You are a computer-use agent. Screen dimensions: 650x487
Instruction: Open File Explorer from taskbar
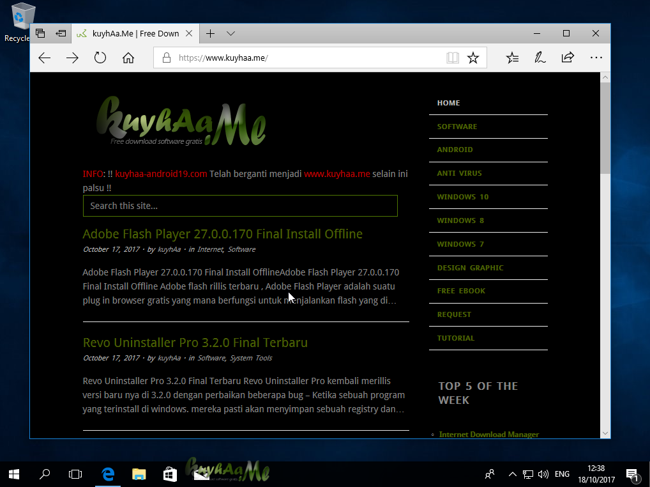point(139,474)
